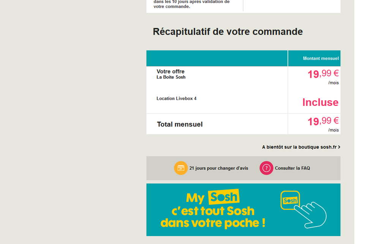Toggle the Location Livebox 4 option
This screenshot has width=379, height=244.
[177, 98]
